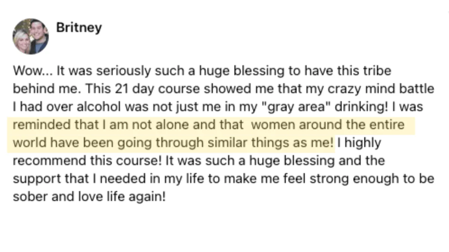
Task: Click Britney's round profile photo
Action: click(31, 36)
